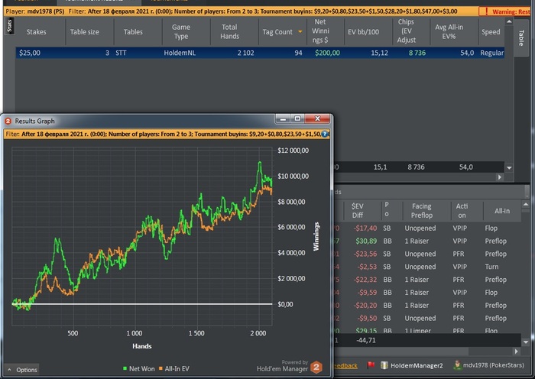Open the Feedback link in status bar

345,366
